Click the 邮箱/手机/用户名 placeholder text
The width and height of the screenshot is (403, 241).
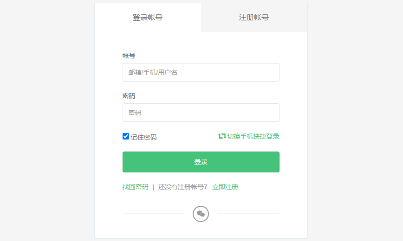click(153, 72)
